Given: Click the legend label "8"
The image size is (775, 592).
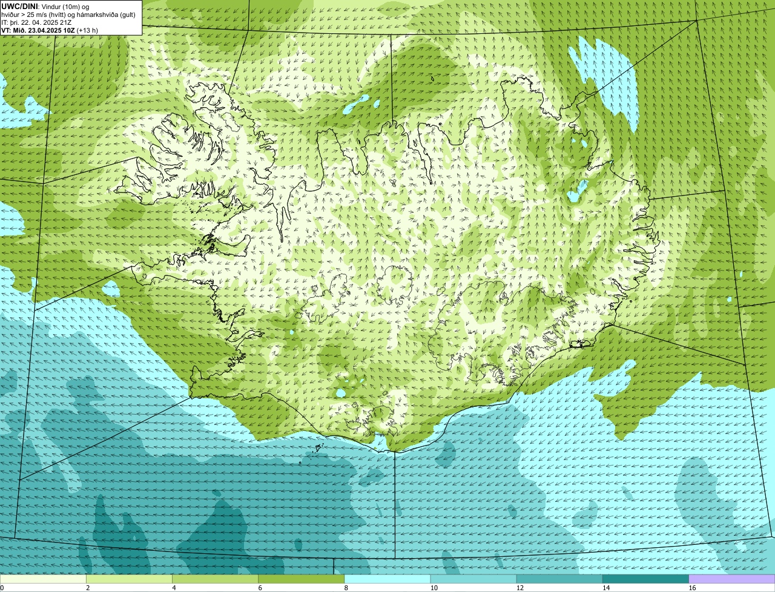Looking at the screenshot, I should pos(346,588).
